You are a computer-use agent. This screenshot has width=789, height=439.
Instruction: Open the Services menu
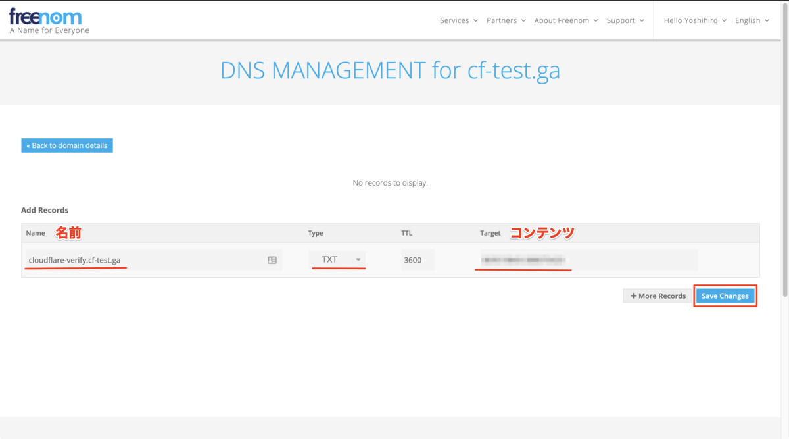click(459, 20)
